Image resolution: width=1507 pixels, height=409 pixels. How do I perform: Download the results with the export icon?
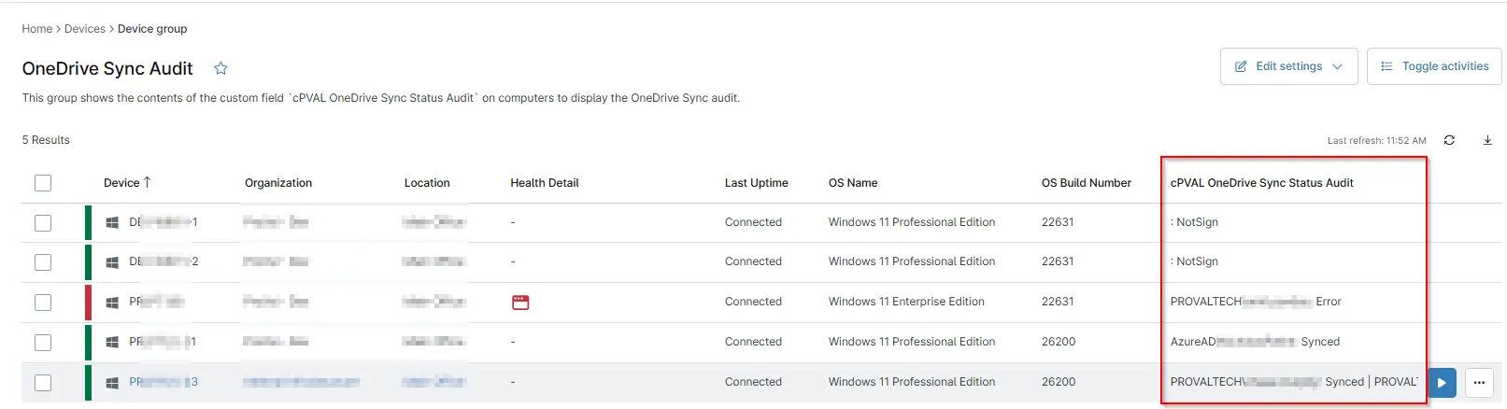(1487, 140)
